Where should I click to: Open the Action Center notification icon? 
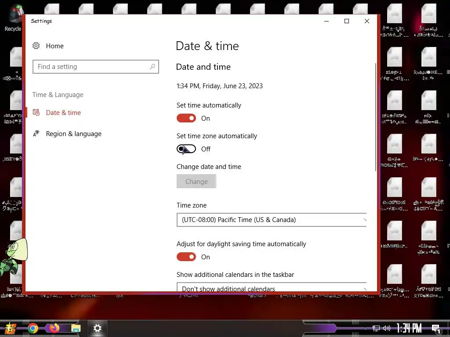point(436,329)
